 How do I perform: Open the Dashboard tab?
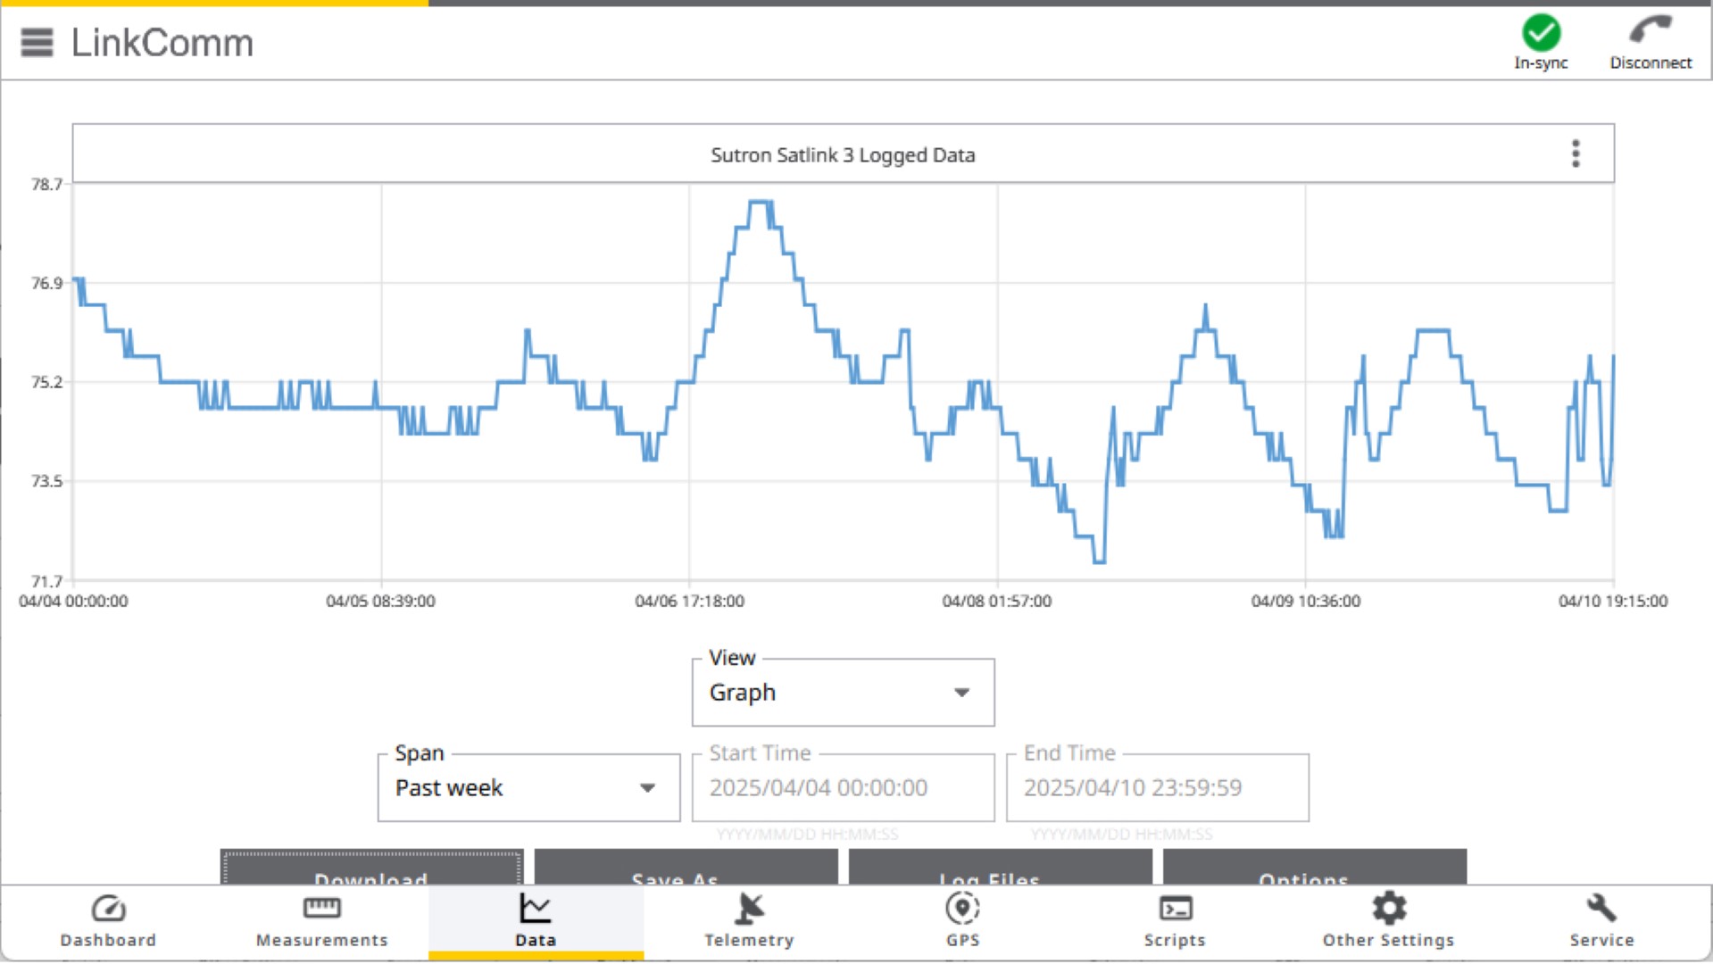[108, 921]
